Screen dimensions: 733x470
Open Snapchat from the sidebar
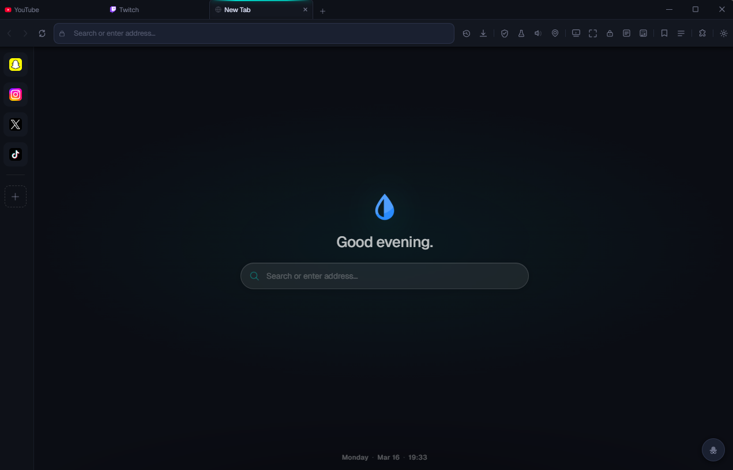[16, 65]
